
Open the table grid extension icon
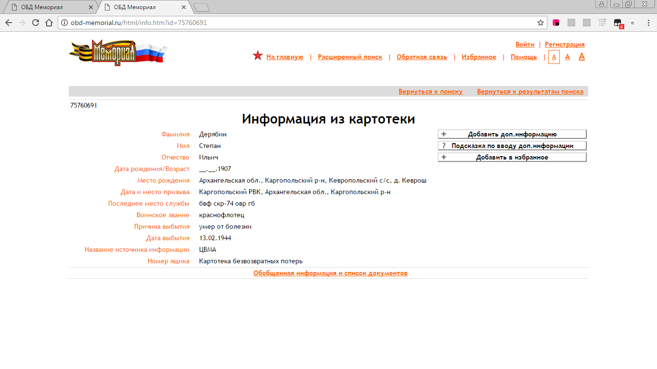click(602, 23)
